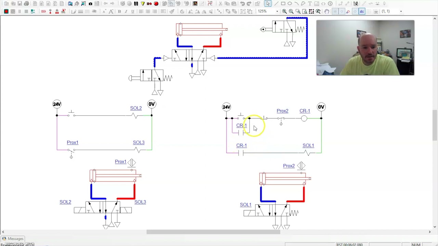Toggle connection ports display
The image size is (438, 246).
342,11
